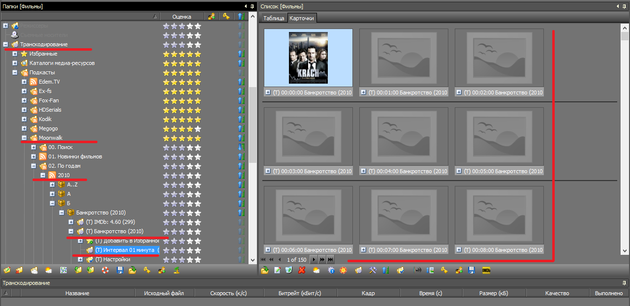Expand the Настройки tree node

[x=80, y=260]
